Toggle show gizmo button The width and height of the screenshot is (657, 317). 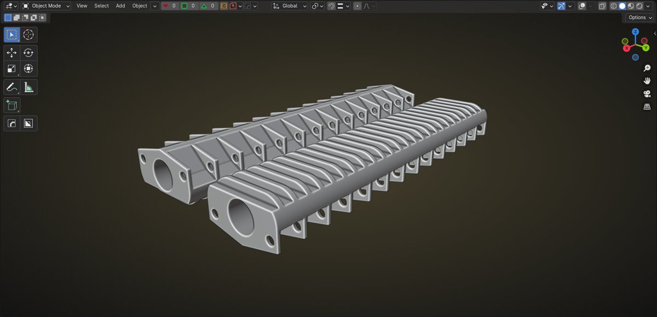tap(561, 5)
